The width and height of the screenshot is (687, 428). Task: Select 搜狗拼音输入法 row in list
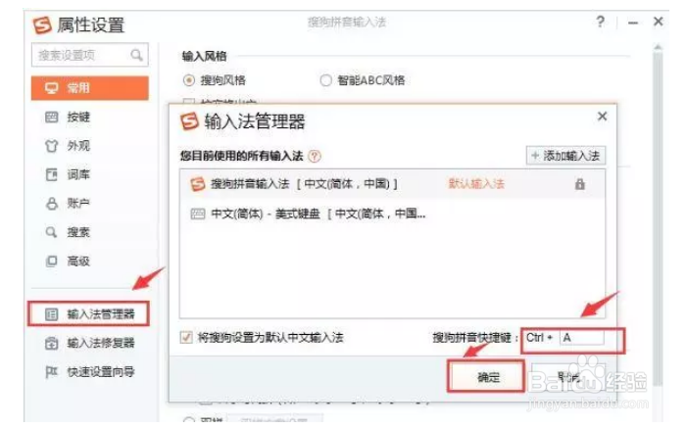[x=392, y=184]
